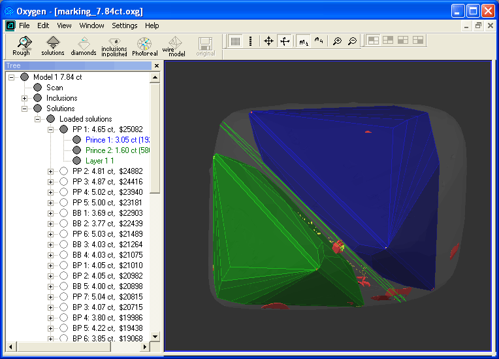
Task: Collapse the PP 1 solution node
Action: coord(51,129)
